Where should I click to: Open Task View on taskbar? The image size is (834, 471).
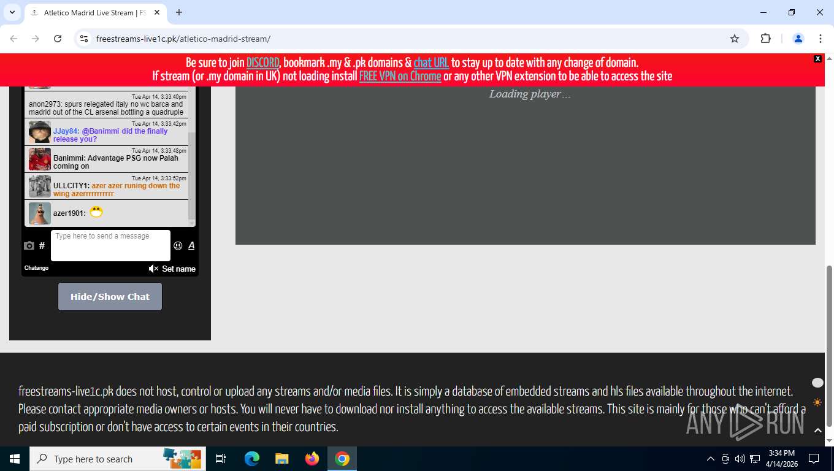point(221,459)
